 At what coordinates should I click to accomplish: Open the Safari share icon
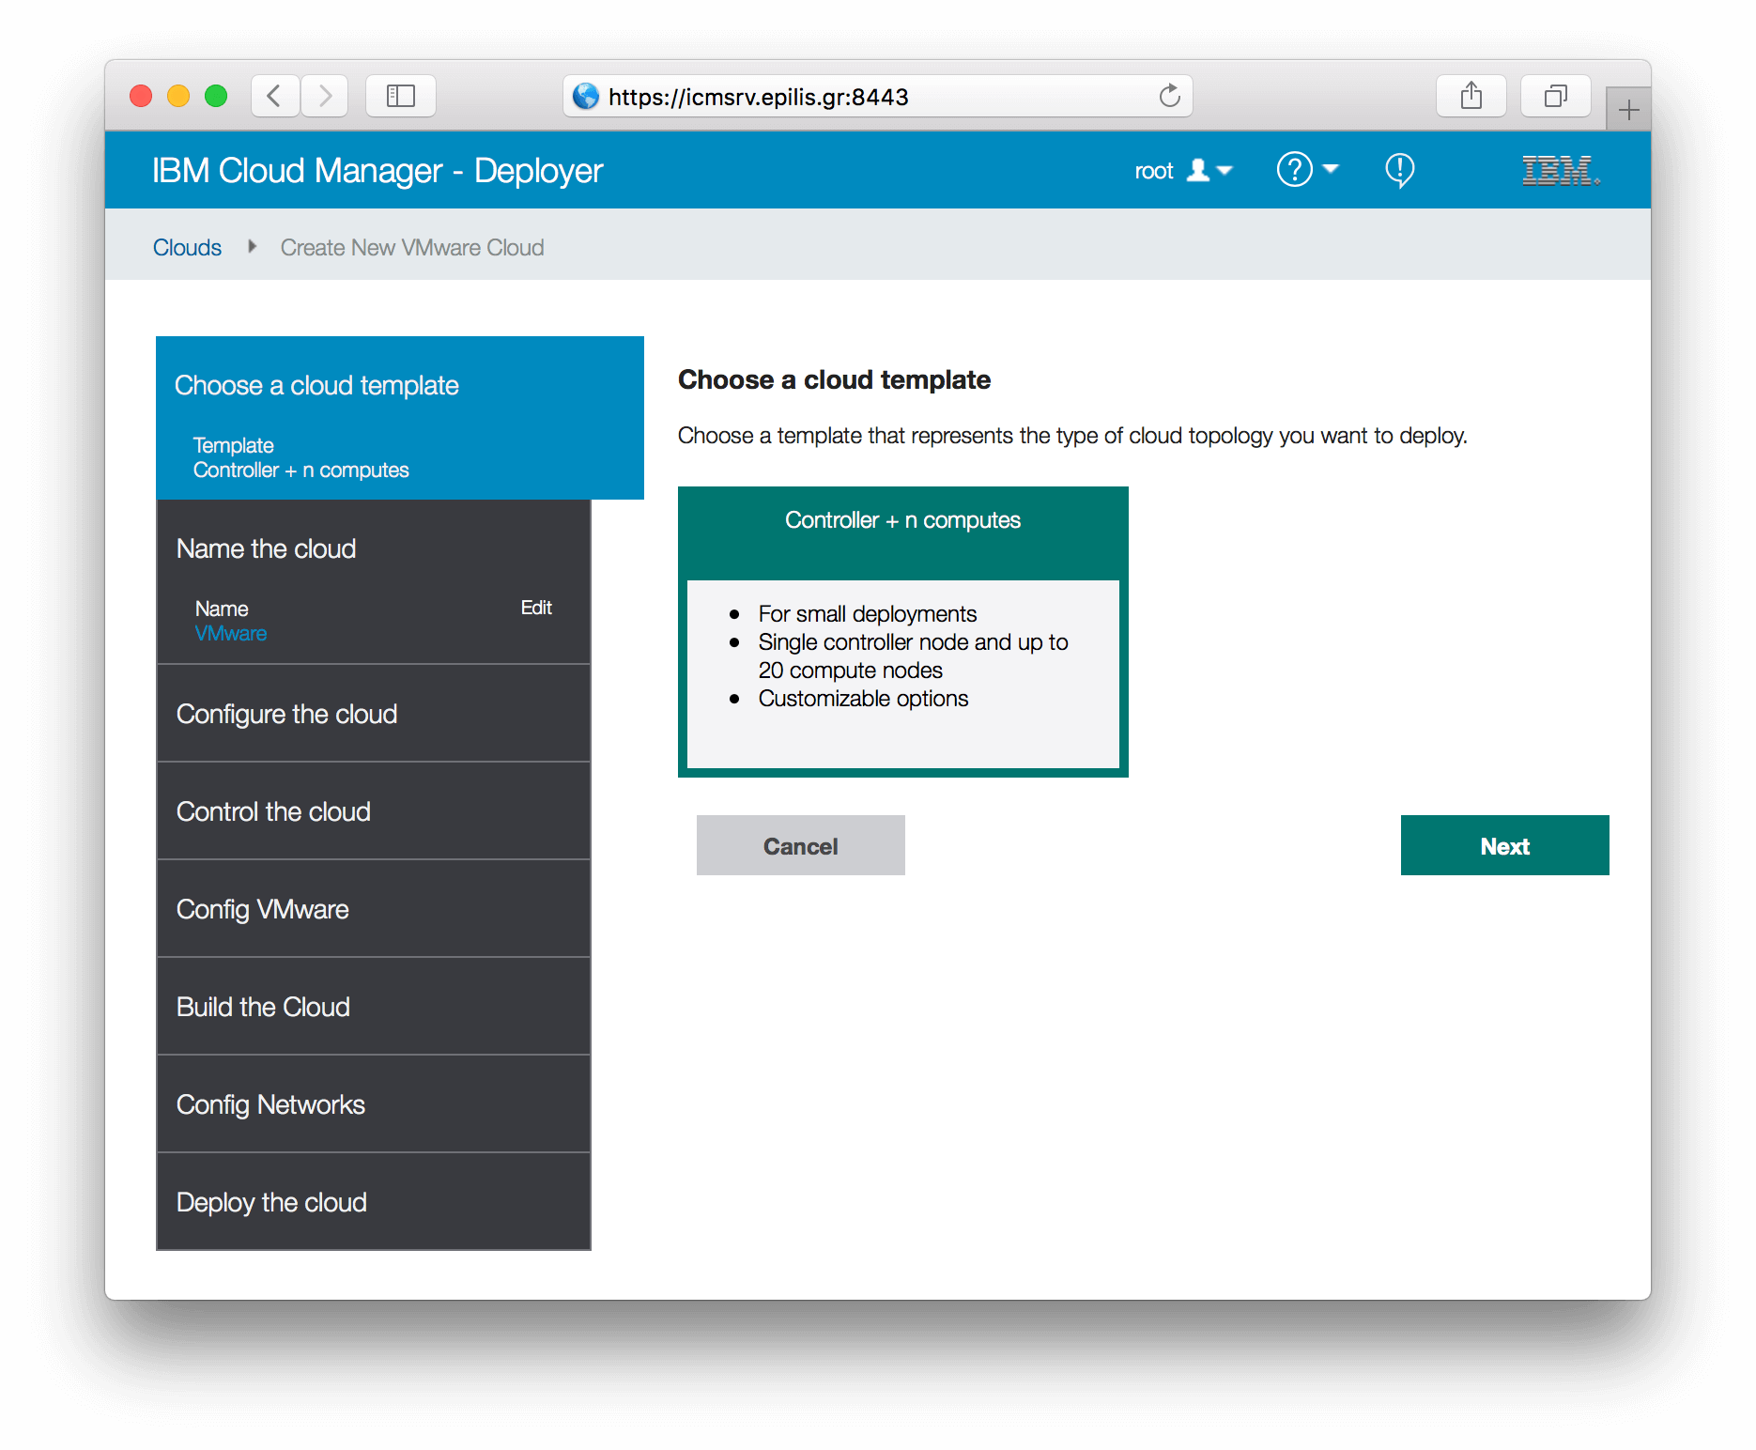[1471, 96]
